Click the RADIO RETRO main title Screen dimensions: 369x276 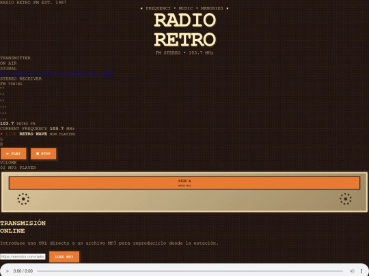point(184,30)
